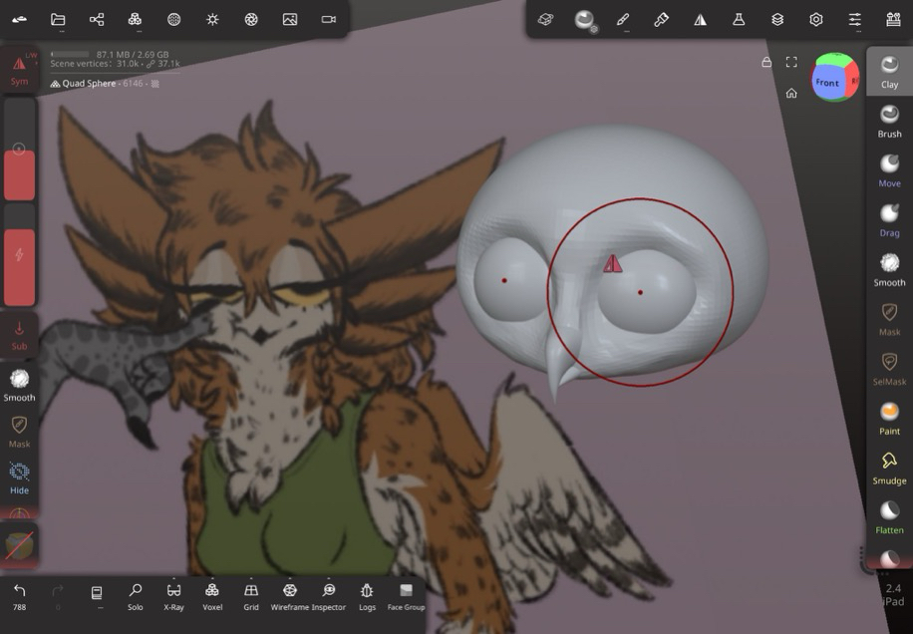Screen dimensions: 913x634
Task: Open the camera settings menu
Action: pos(329,19)
